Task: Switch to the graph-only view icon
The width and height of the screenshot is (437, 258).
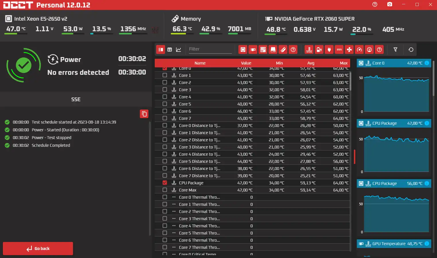Action: [179, 50]
